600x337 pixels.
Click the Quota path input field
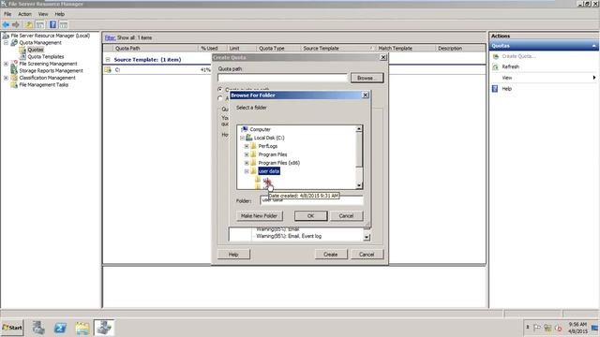[282, 78]
